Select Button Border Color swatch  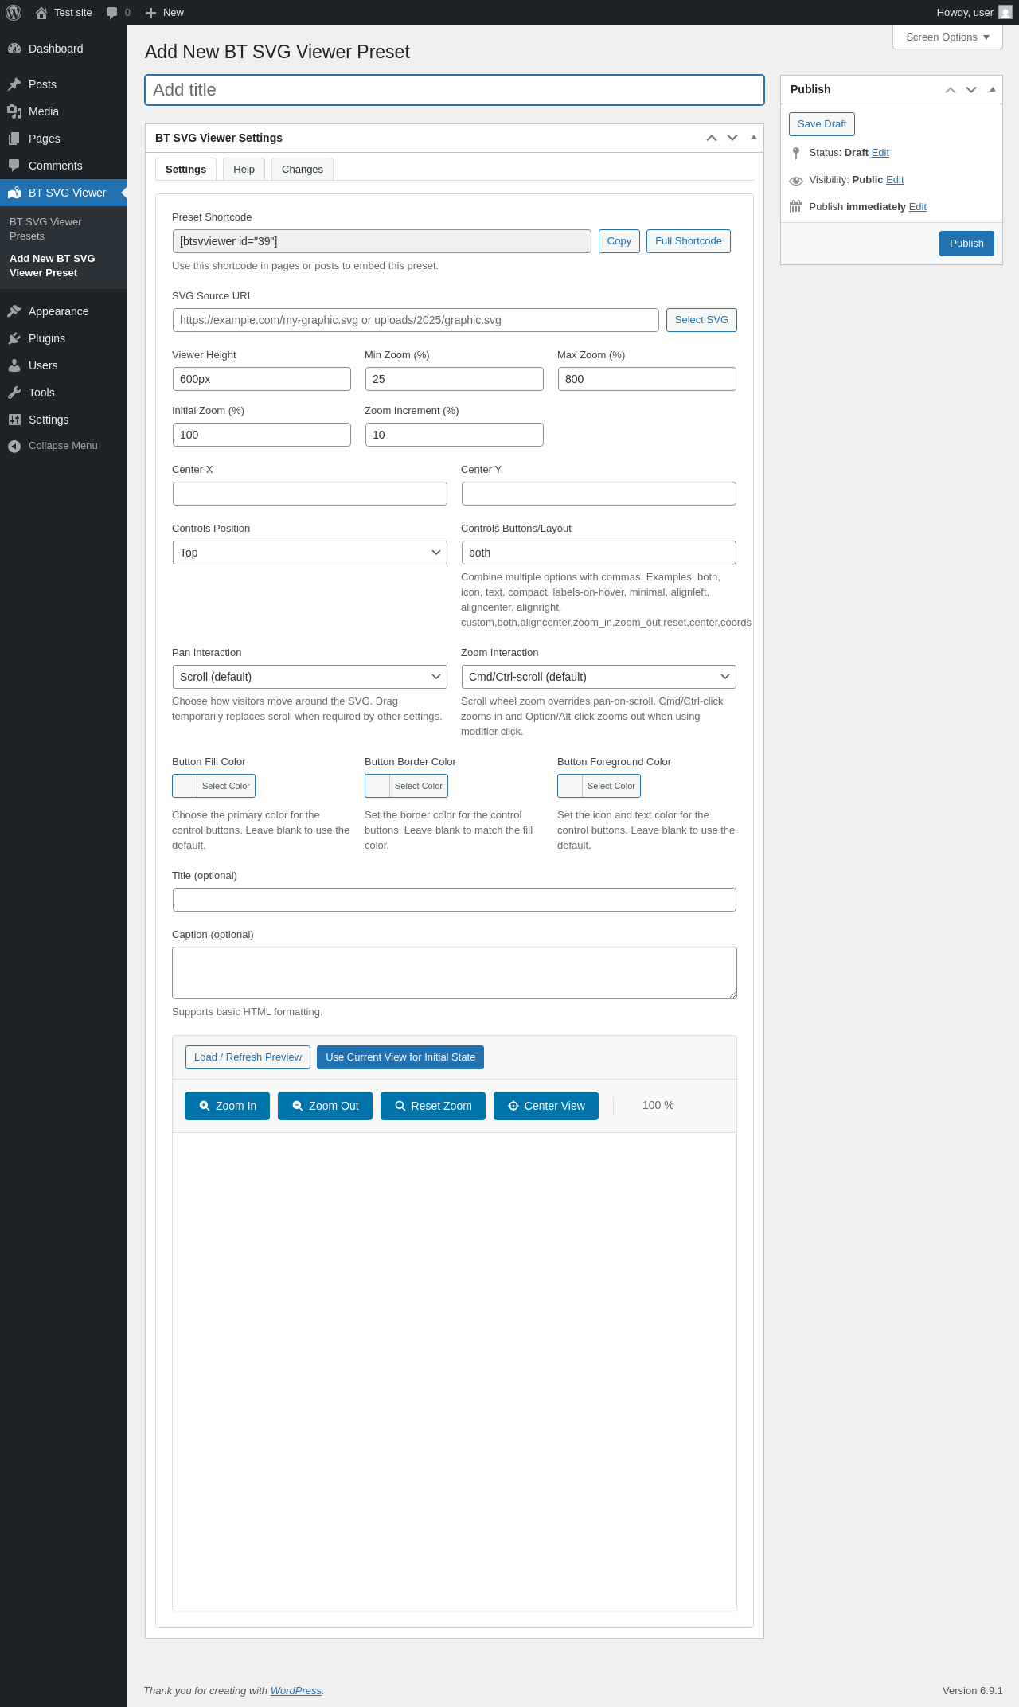click(406, 786)
